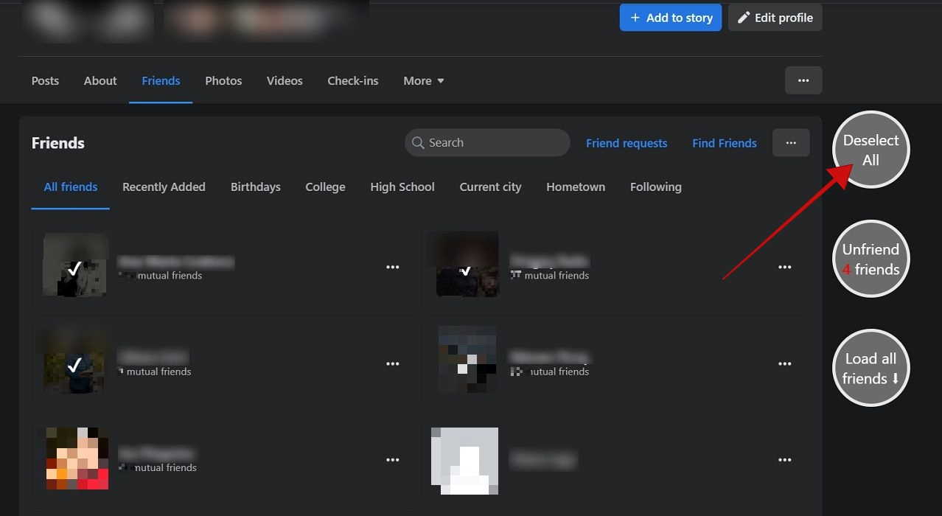
Task: Open the options ellipsis for the first friend
Action: coord(393,266)
